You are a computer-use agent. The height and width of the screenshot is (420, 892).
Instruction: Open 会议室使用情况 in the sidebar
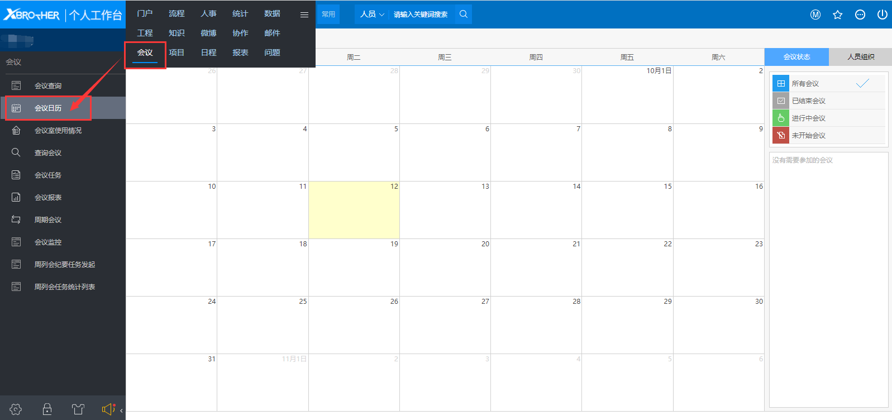pyautogui.click(x=58, y=131)
